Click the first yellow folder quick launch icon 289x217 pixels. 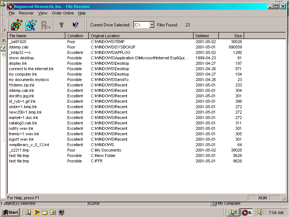[x=45, y=212]
